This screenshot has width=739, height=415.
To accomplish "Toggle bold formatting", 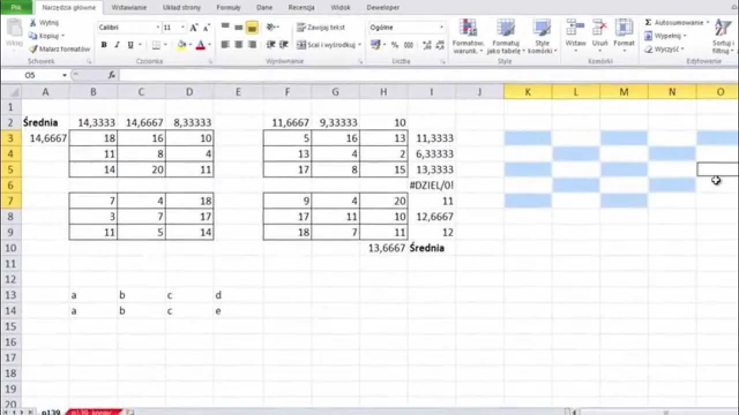I will [x=104, y=45].
